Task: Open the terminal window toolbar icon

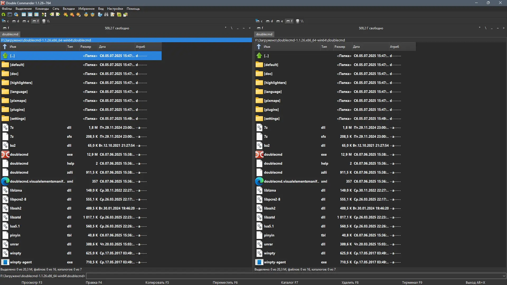Action: pos(10,15)
